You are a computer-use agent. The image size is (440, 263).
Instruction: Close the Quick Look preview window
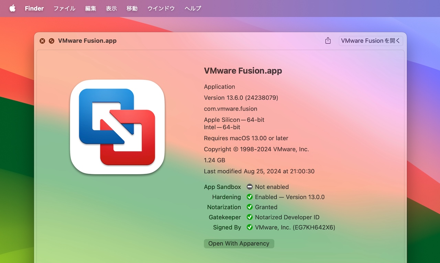(x=42, y=41)
